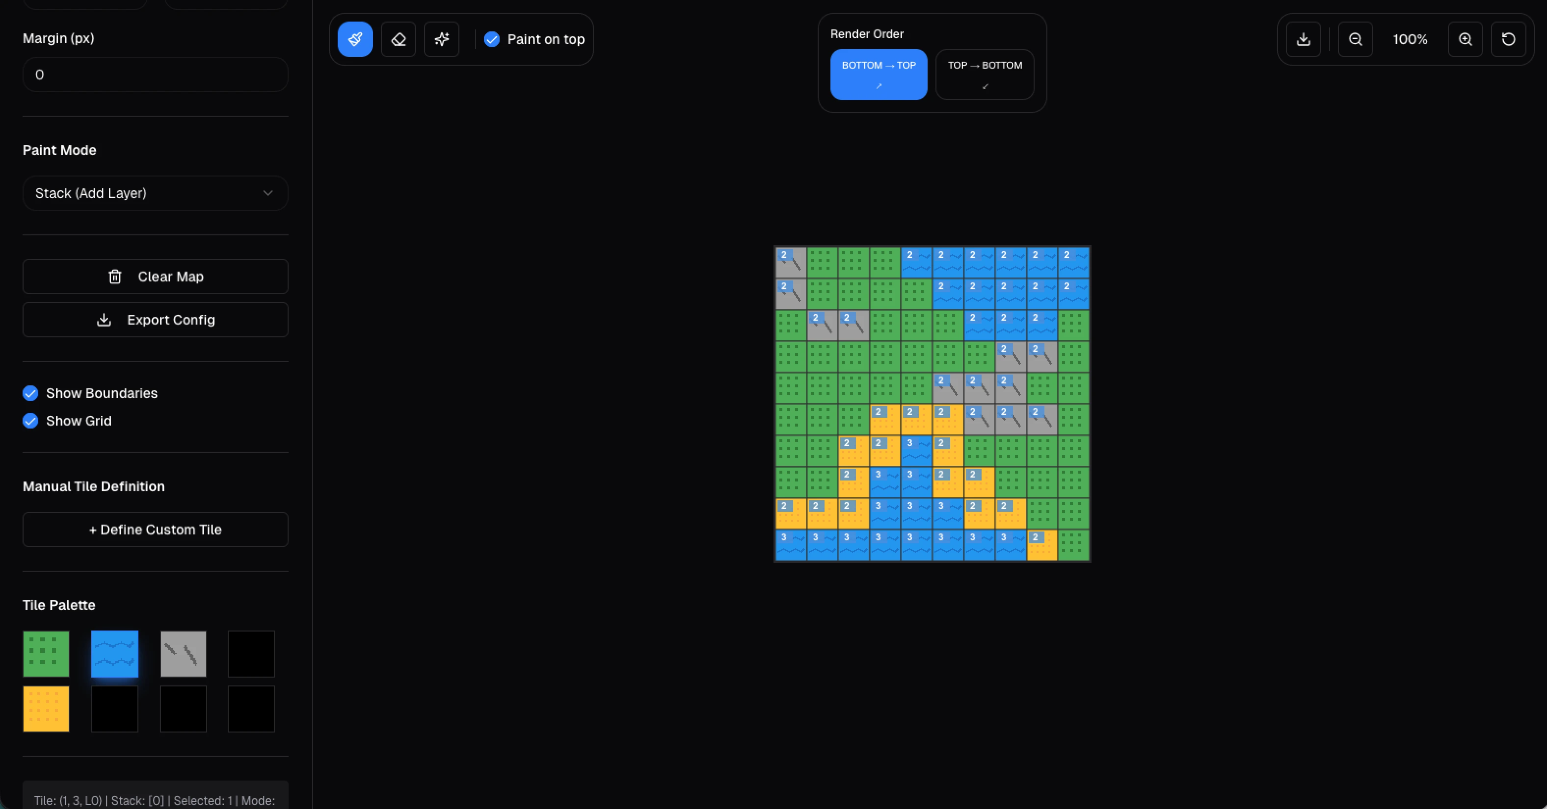Click the zoom in magnifier icon

[x=1465, y=40]
